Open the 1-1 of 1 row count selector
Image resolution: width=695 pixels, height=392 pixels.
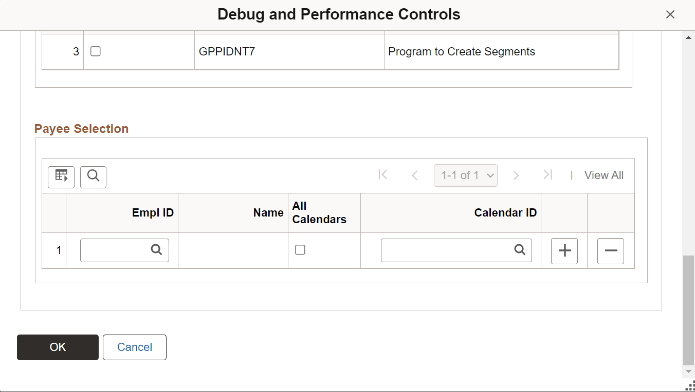(x=465, y=175)
